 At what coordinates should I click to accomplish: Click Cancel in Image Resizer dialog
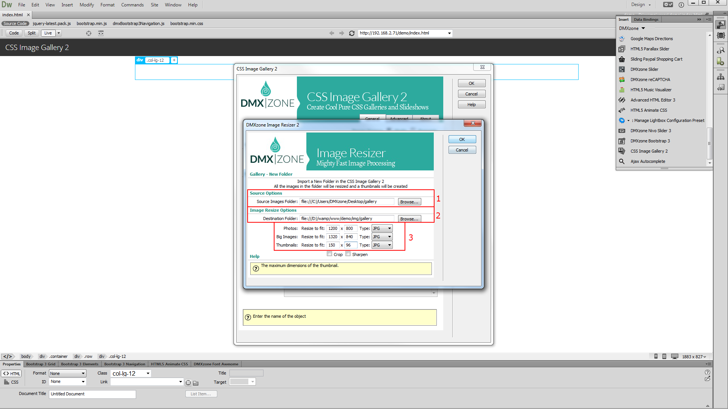462,150
